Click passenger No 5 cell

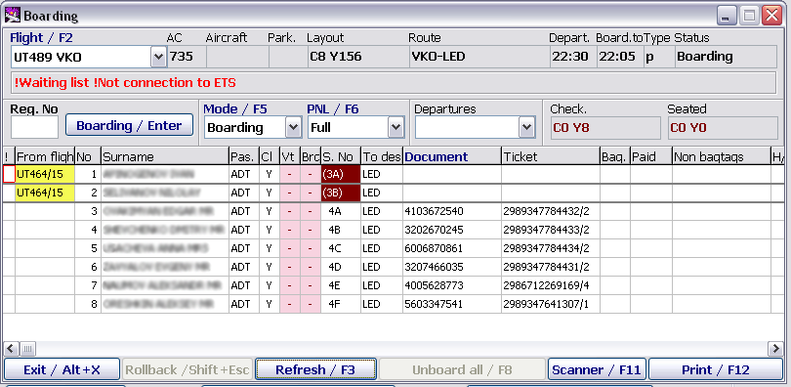[88, 249]
